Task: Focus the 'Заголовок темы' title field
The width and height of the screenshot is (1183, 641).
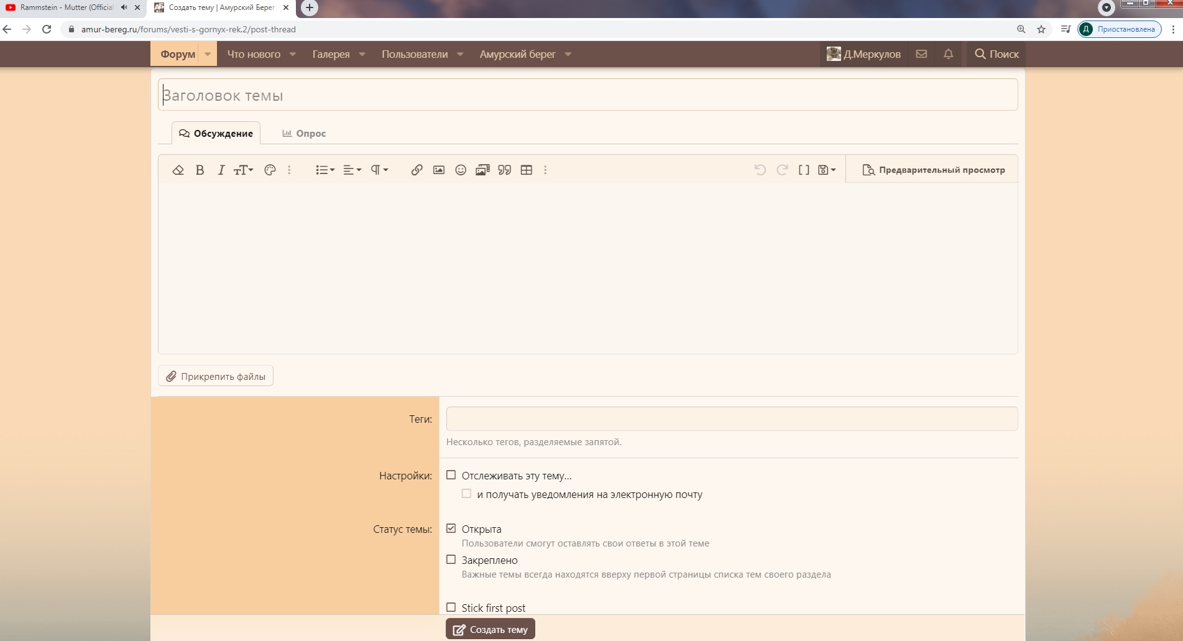Action: tap(587, 95)
